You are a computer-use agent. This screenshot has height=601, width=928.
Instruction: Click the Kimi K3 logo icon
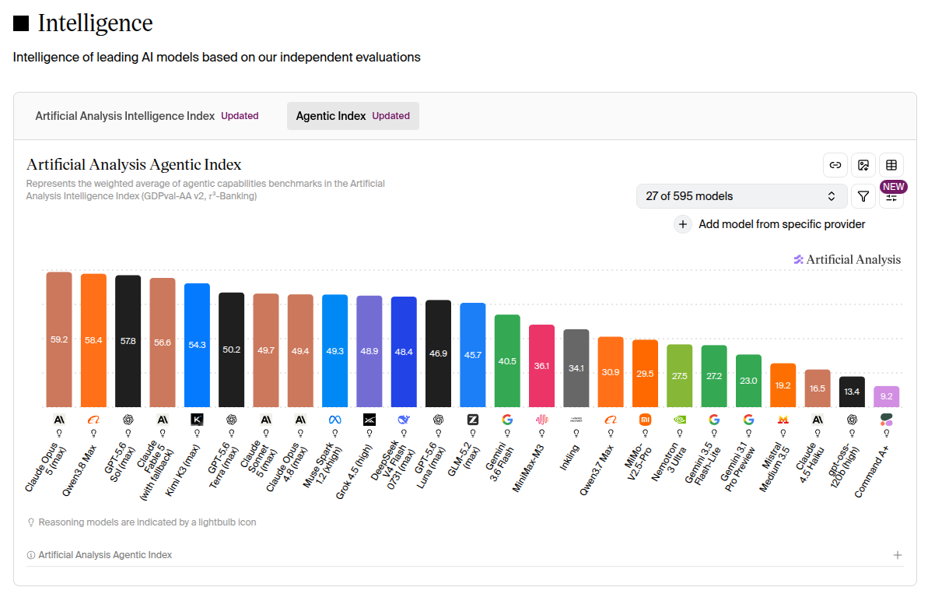pos(197,420)
